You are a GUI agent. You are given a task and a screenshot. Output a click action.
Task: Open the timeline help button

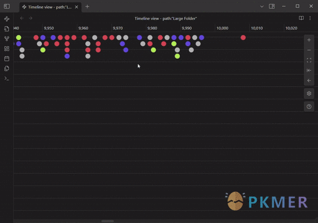[x=309, y=107]
